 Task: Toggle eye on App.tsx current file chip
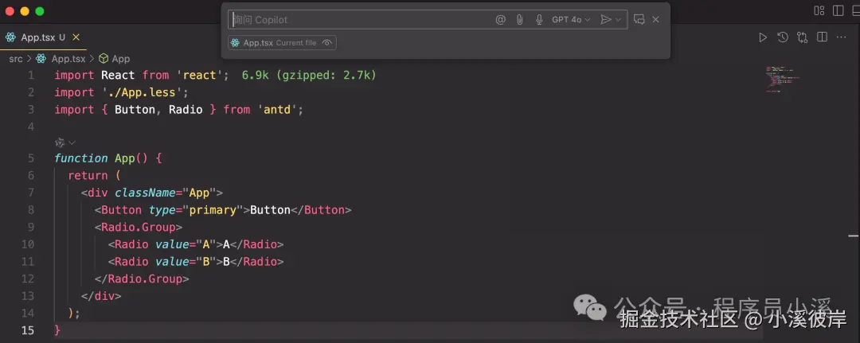tap(327, 43)
